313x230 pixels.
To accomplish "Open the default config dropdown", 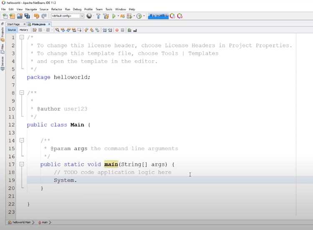I will click(x=68, y=16).
